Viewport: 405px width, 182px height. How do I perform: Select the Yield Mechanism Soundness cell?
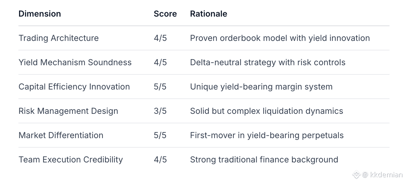click(x=75, y=62)
